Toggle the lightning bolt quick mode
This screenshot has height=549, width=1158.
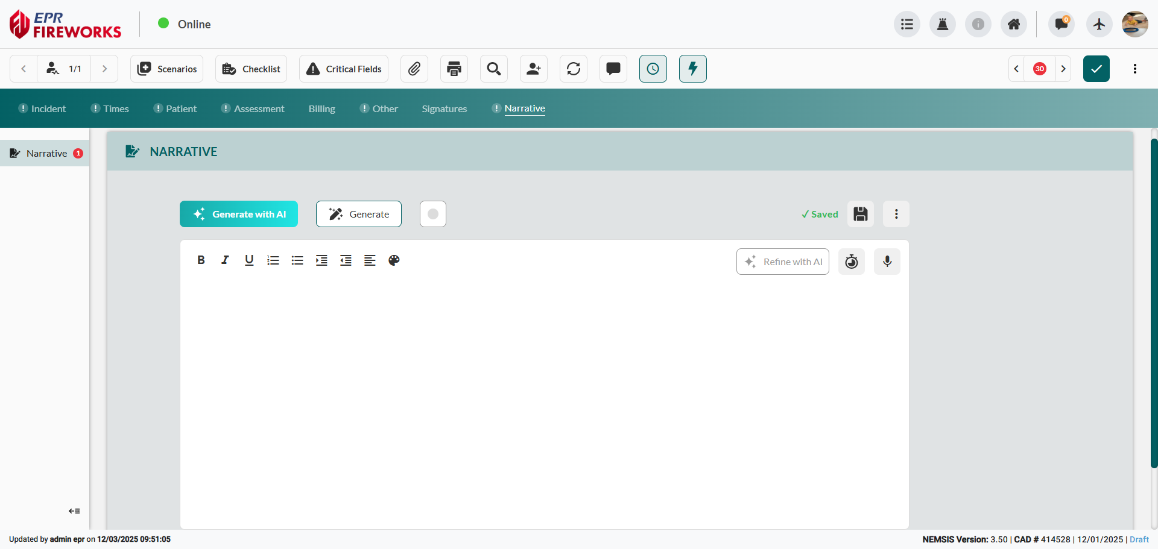[x=693, y=69]
